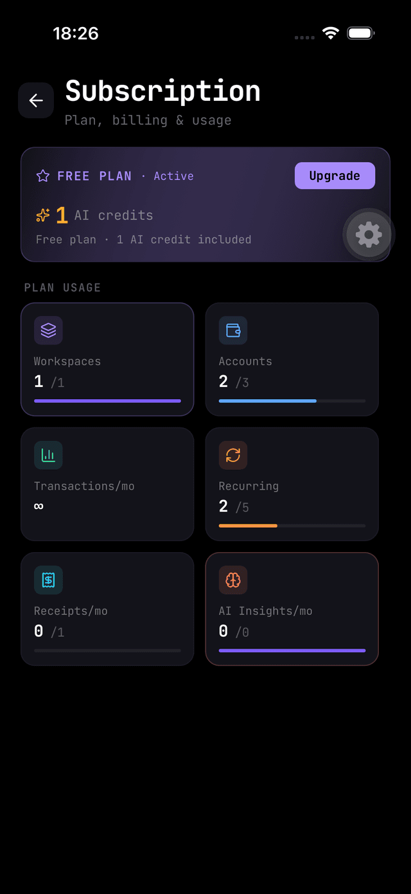Click the Workspaces stacked layers icon
The width and height of the screenshot is (411, 894).
point(48,330)
